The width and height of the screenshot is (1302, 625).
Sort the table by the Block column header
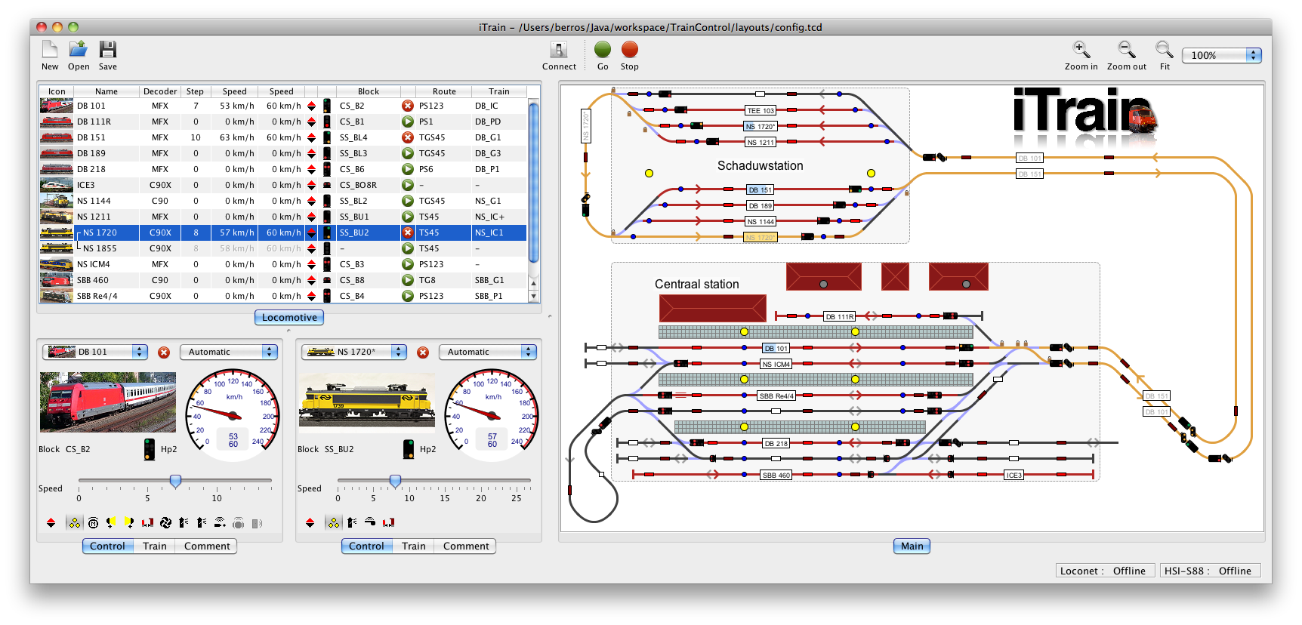[369, 91]
